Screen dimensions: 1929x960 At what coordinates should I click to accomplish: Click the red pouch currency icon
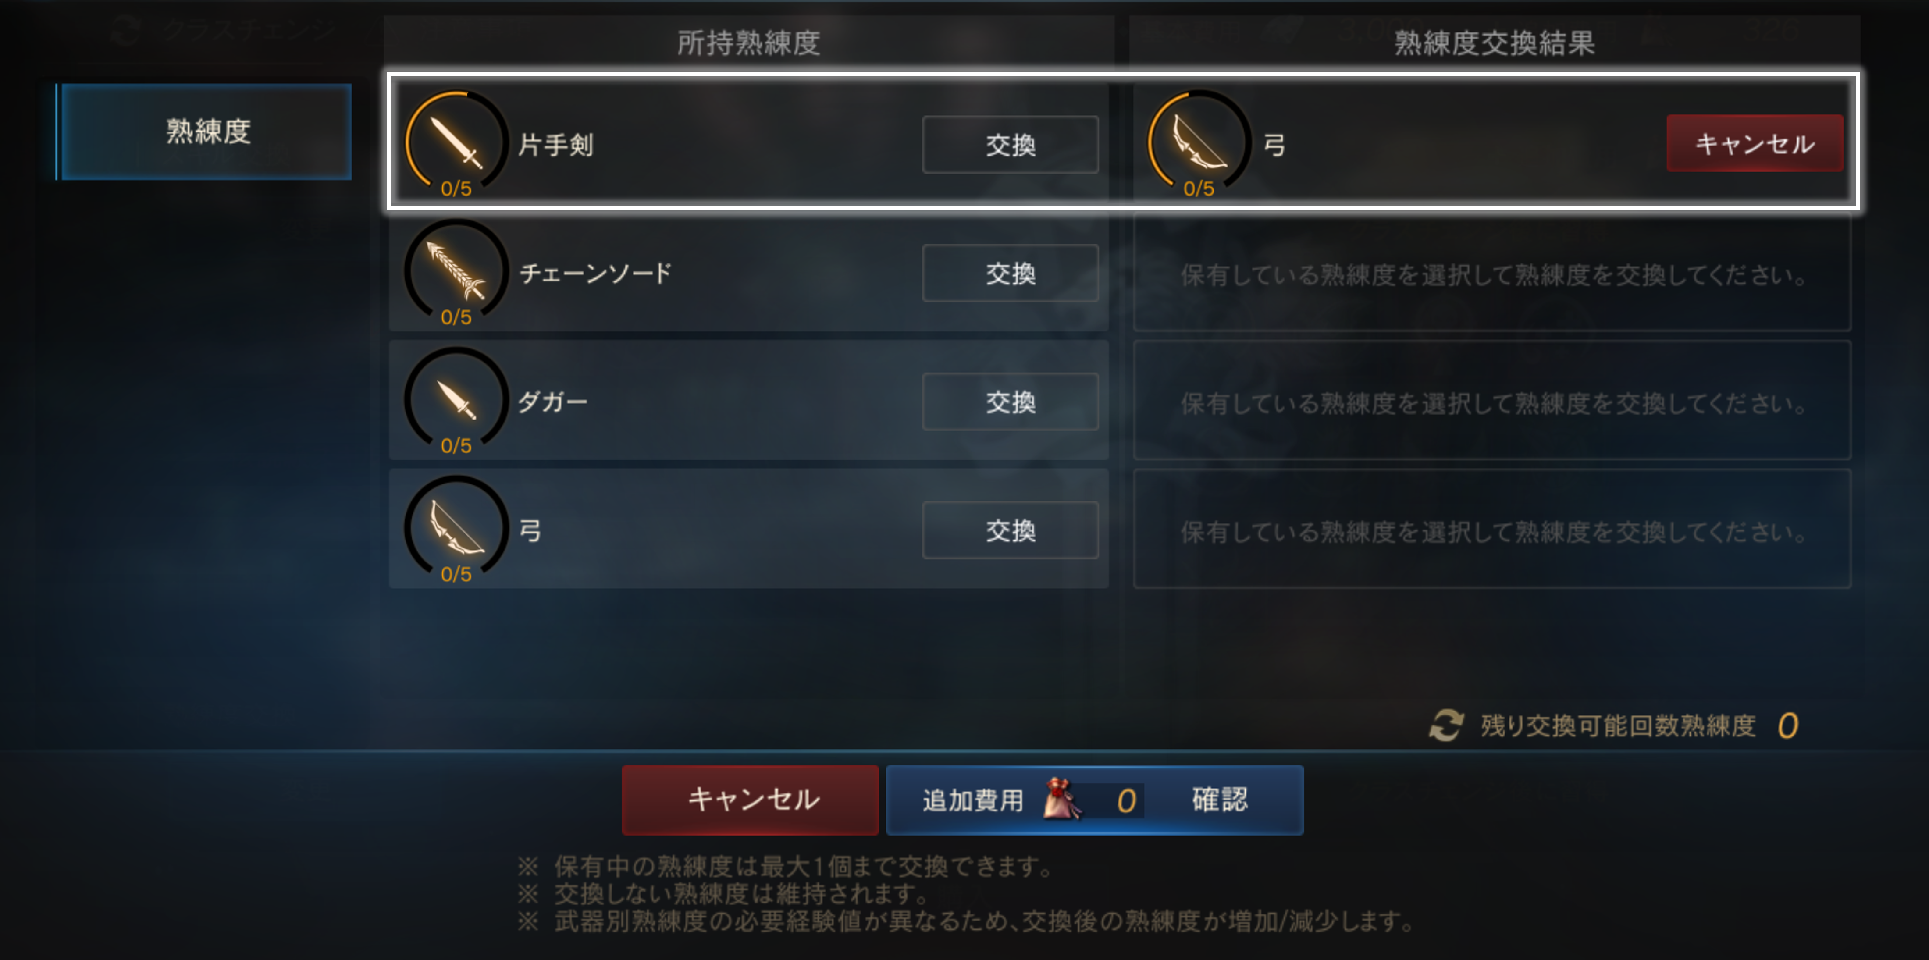pyautogui.click(x=1062, y=799)
